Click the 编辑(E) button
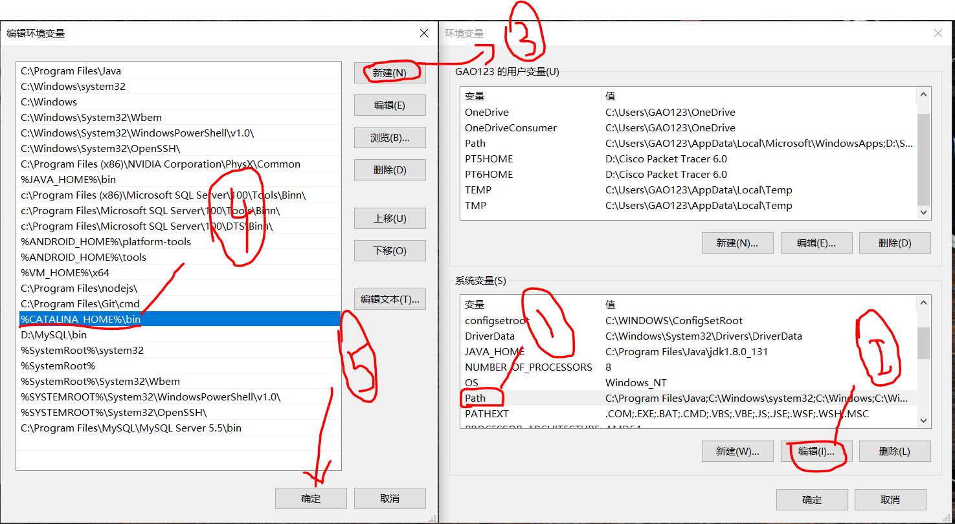This screenshot has width=955, height=524. (390, 105)
